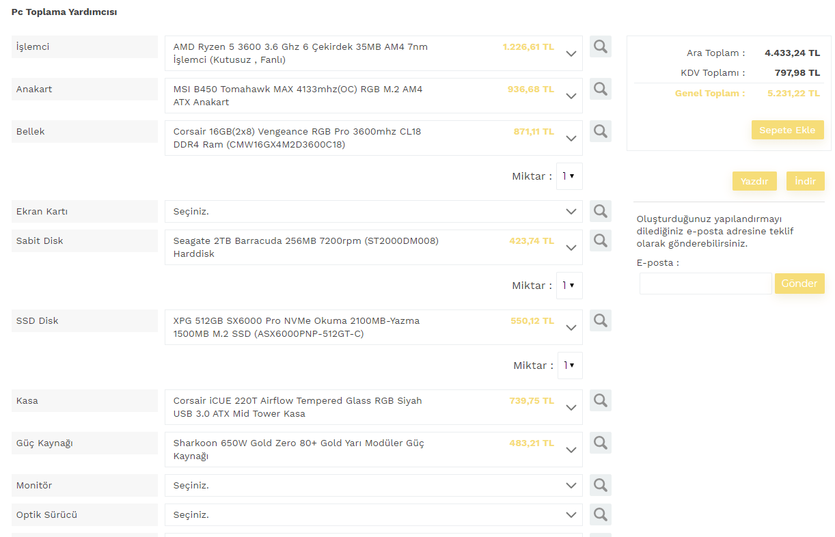This screenshot has width=835, height=537.
Task: Open Kasa product search icon
Action: [600, 400]
